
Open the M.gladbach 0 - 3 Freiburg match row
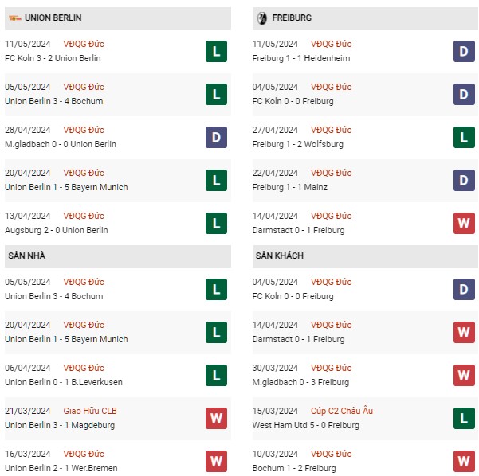(365, 376)
